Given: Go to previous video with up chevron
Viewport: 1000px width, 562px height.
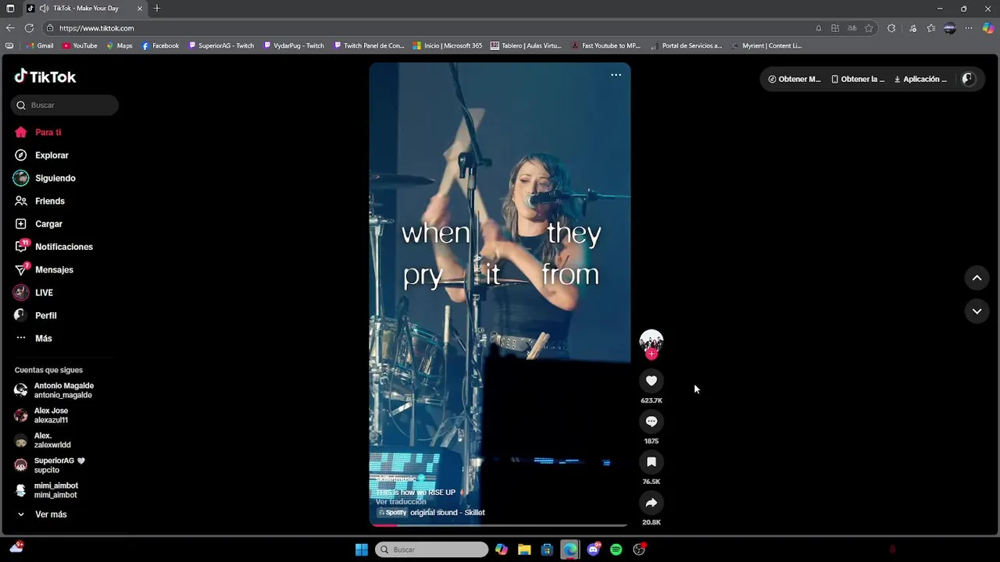Looking at the screenshot, I should pyautogui.click(x=977, y=278).
